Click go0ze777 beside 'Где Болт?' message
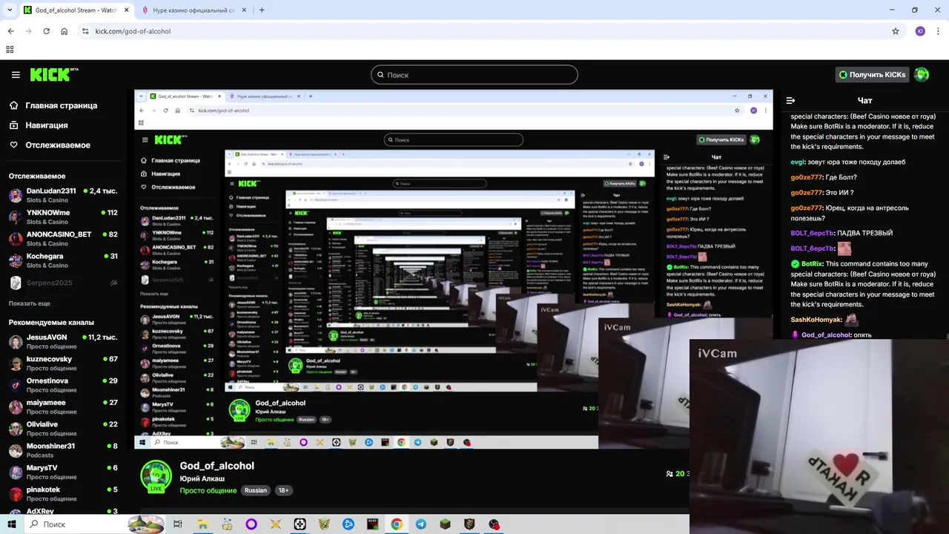949x534 pixels. [806, 177]
